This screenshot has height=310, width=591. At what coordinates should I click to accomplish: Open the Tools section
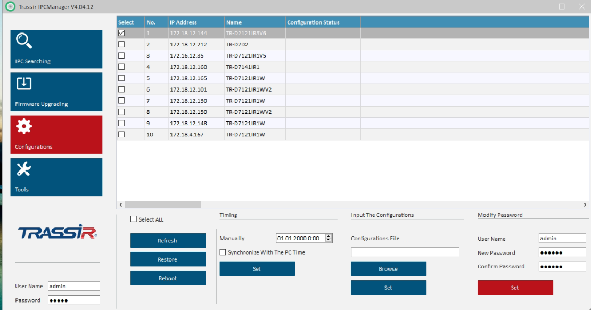pos(56,177)
